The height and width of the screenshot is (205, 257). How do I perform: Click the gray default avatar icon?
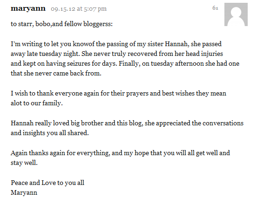236,14
